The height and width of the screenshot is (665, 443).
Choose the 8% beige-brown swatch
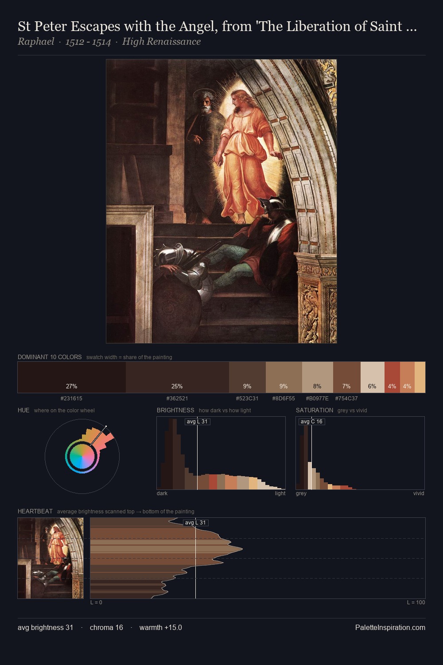tap(318, 377)
